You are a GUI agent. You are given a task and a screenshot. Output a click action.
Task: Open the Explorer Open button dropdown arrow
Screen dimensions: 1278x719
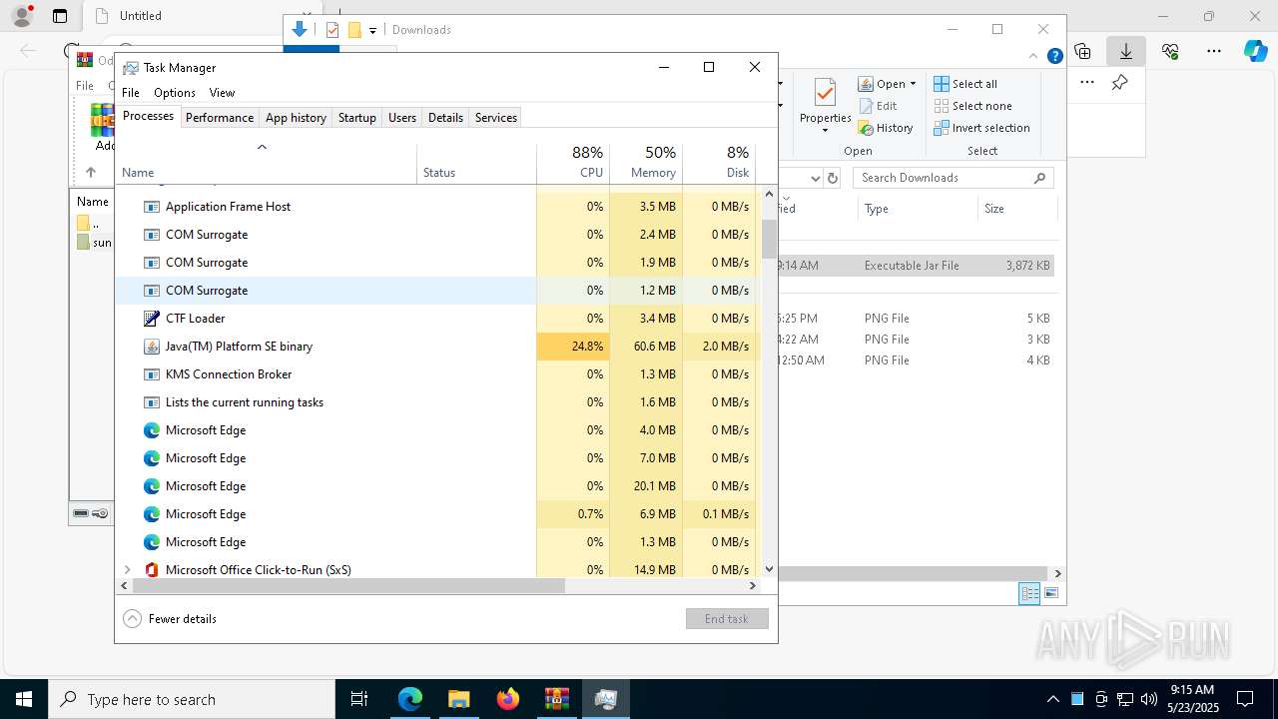(913, 84)
